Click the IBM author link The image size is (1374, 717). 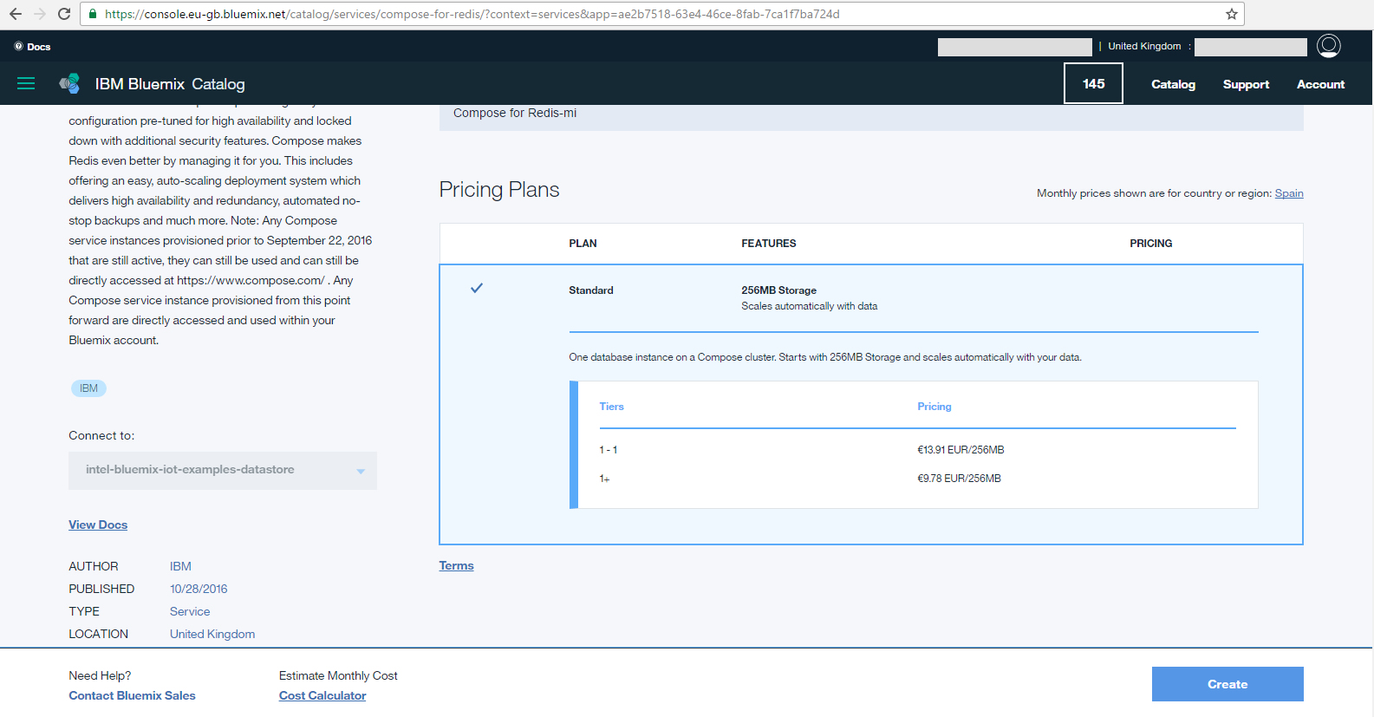tap(180, 566)
